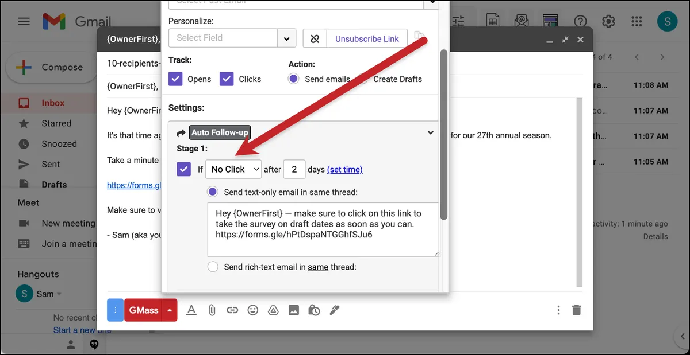The image size is (690, 355).
Task: Open the account avatar S
Action: [668, 22]
